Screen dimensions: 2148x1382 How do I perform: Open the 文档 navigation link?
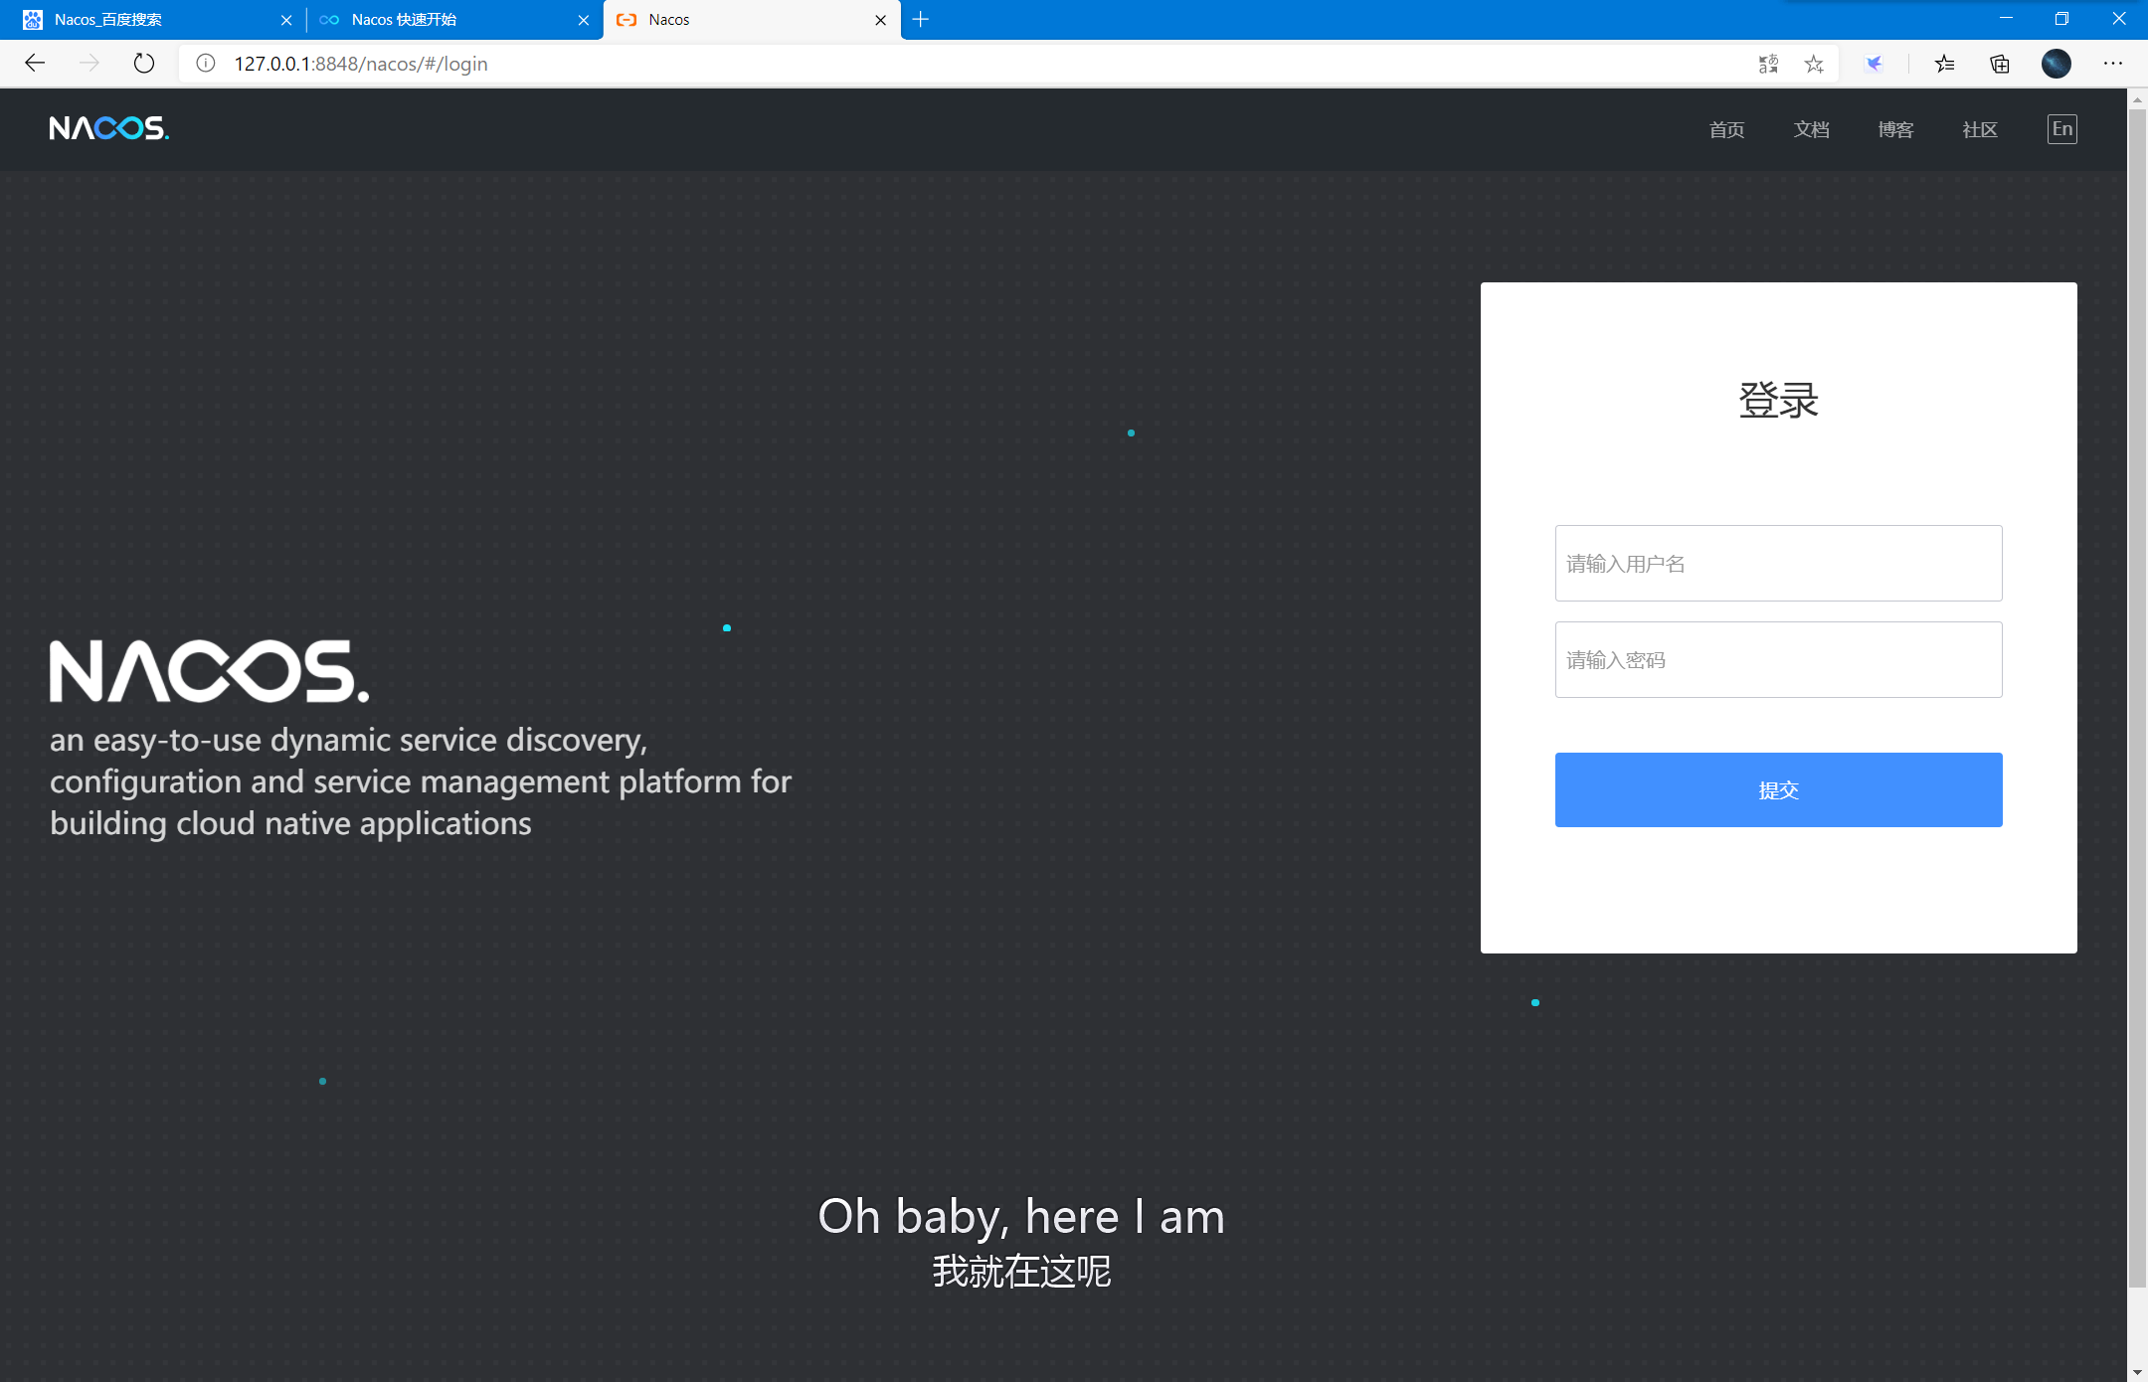(x=1811, y=130)
